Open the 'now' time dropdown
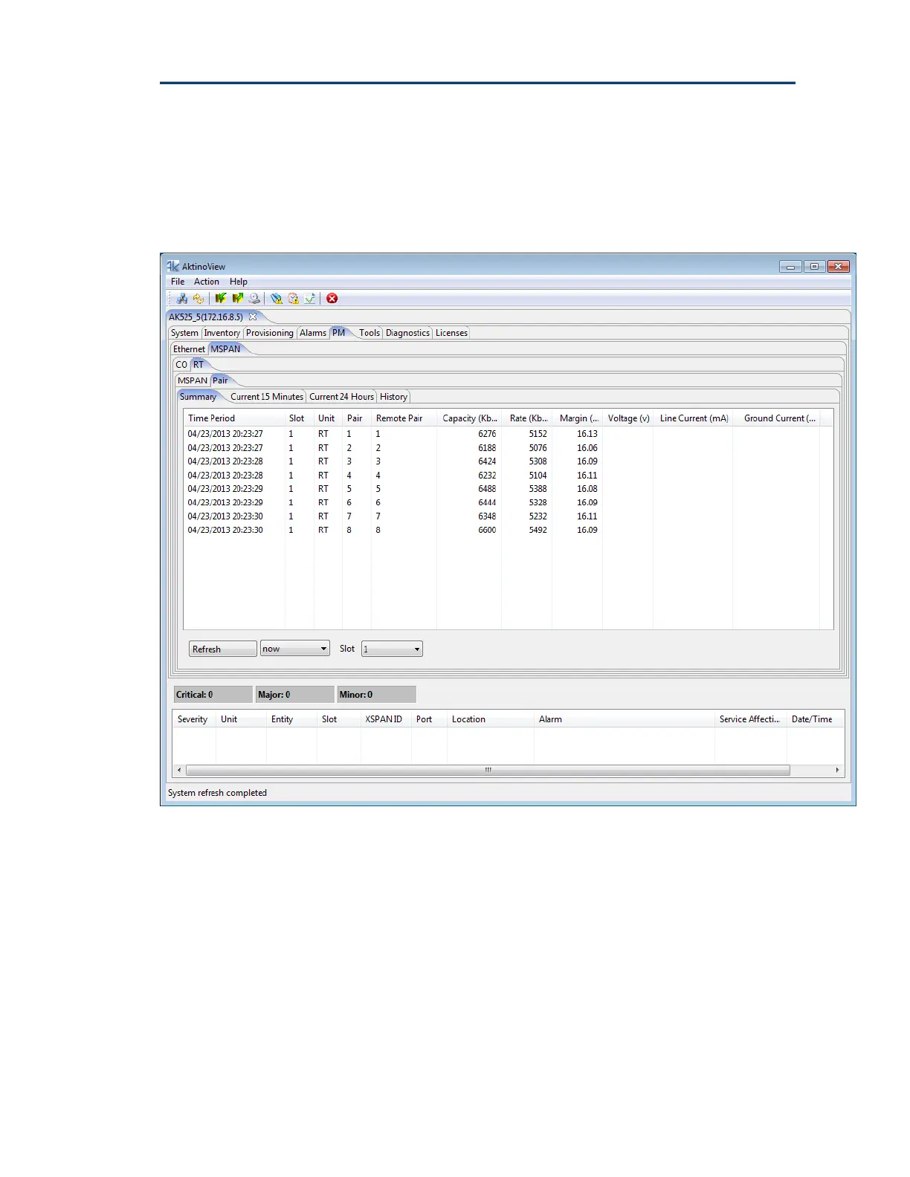The width and height of the screenshot is (910, 1177). 295,649
